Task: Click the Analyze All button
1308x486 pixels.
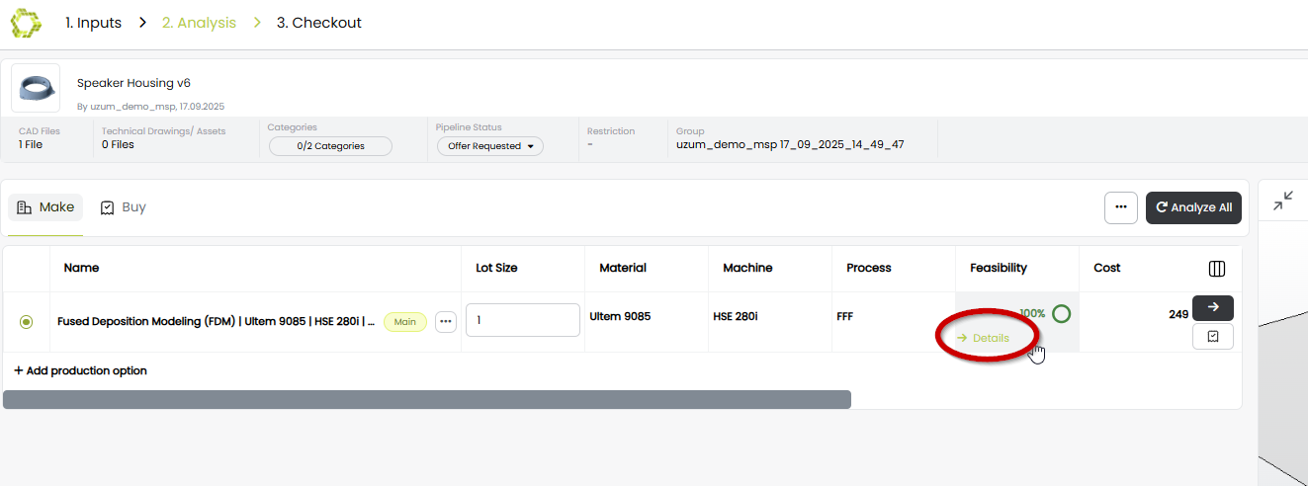Action: point(1193,207)
